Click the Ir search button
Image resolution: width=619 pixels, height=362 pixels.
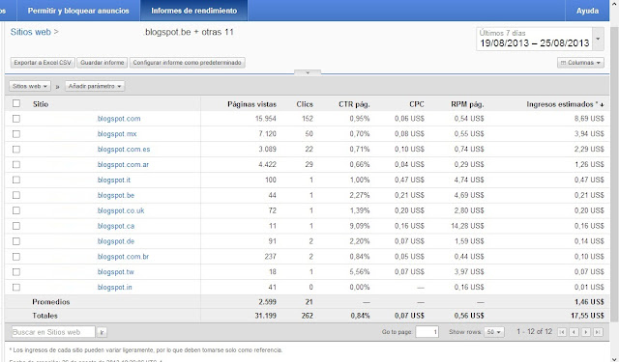[x=102, y=332]
